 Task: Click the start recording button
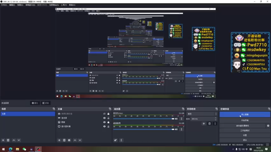[245, 120]
